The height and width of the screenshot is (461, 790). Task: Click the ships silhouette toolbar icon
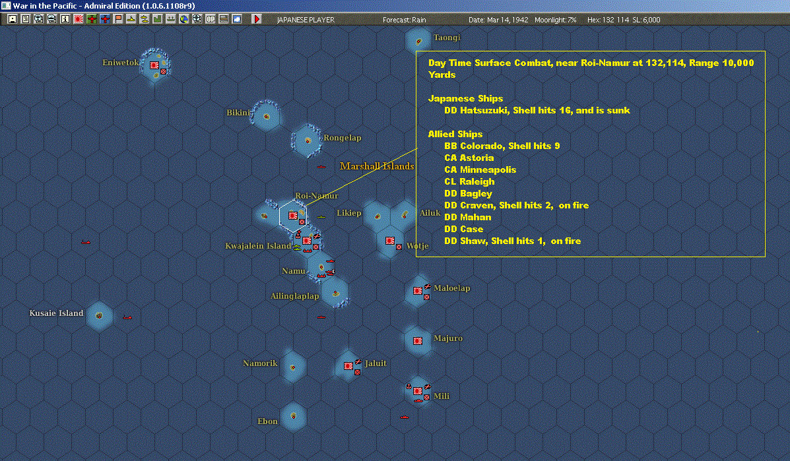tap(171, 19)
